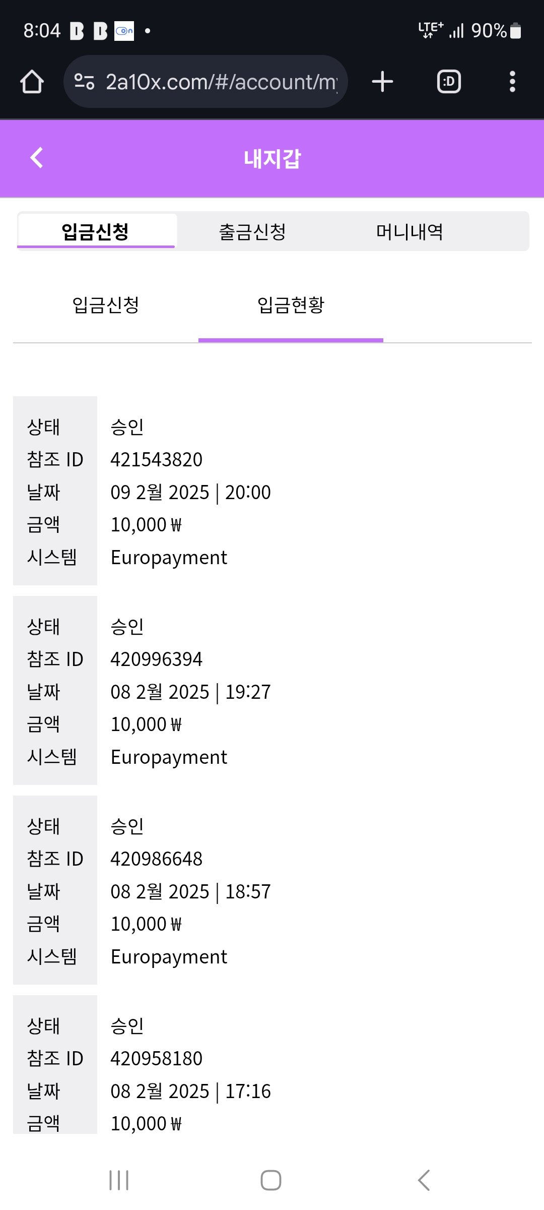544x1210 pixels.
Task: Tap the address bar URL text
Action: pyautogui.click(x=221, y=82)
